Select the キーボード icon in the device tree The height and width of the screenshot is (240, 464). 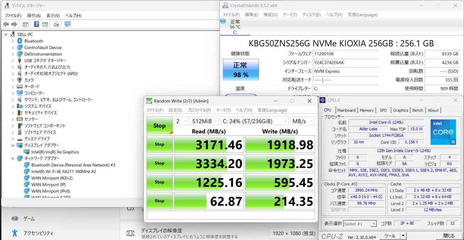(x=20, y=87)
